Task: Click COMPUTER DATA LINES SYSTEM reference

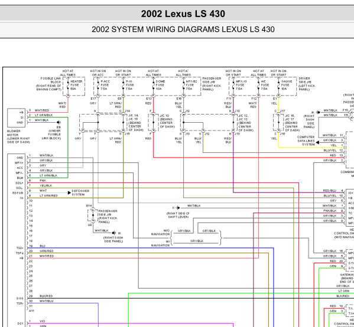Action: coord(306,140)
